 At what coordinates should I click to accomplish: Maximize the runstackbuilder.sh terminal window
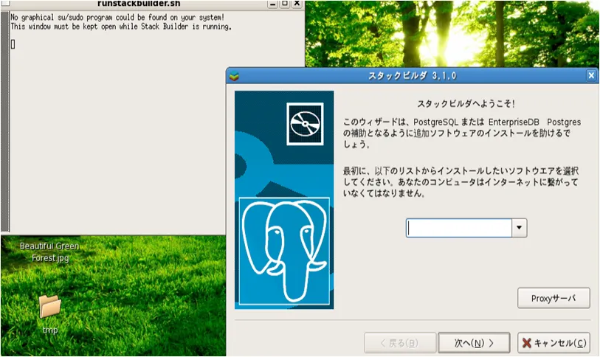point(285,4)
